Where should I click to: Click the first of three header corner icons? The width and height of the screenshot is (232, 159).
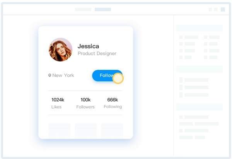click(x=210, y=9)
